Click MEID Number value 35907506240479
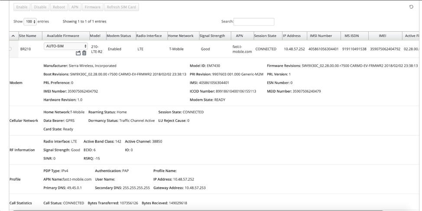 (307, 91)
